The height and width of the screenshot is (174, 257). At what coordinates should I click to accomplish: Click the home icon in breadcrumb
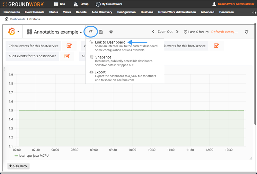(x=6, y=19)
